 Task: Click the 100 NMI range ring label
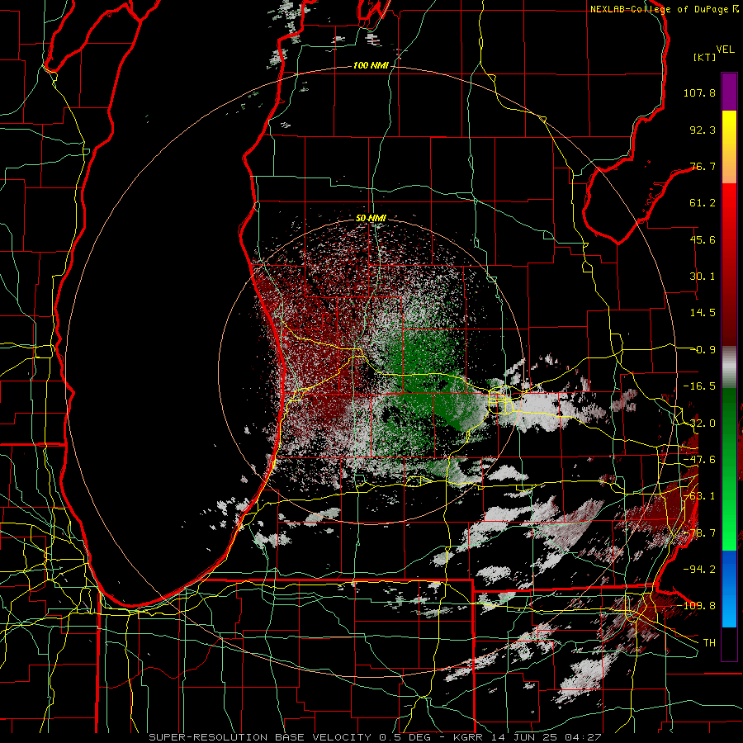[x=371, y=65]
